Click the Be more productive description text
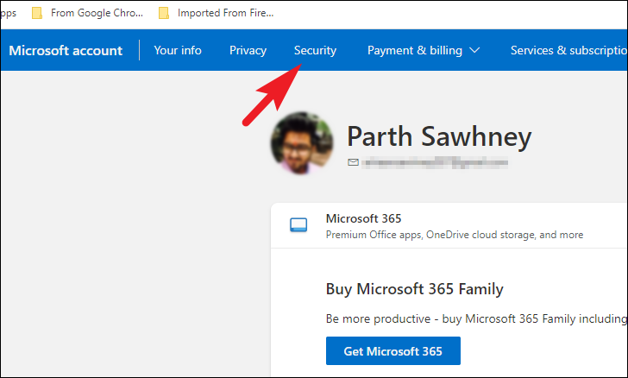The height and width of the screenshot is (378, 628). [x=476, y=318]
